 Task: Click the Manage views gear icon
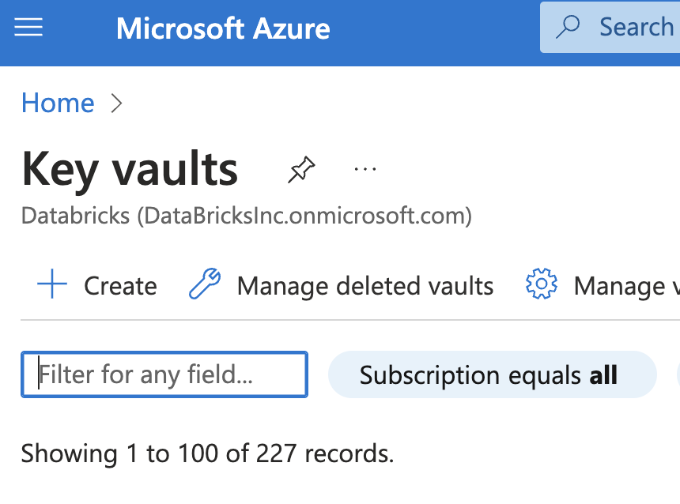pyautogui.click(x=541, y=284)
